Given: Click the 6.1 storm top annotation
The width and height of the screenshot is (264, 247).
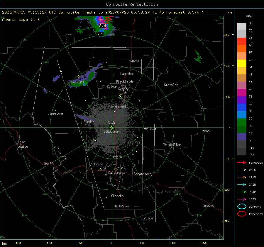Looking at the screenshot, I should [100, 34].
